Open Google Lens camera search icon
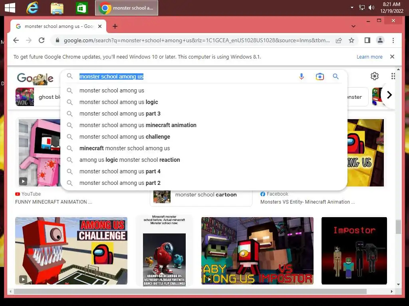The width and height of the screenshot is (409, 306). 320,76
